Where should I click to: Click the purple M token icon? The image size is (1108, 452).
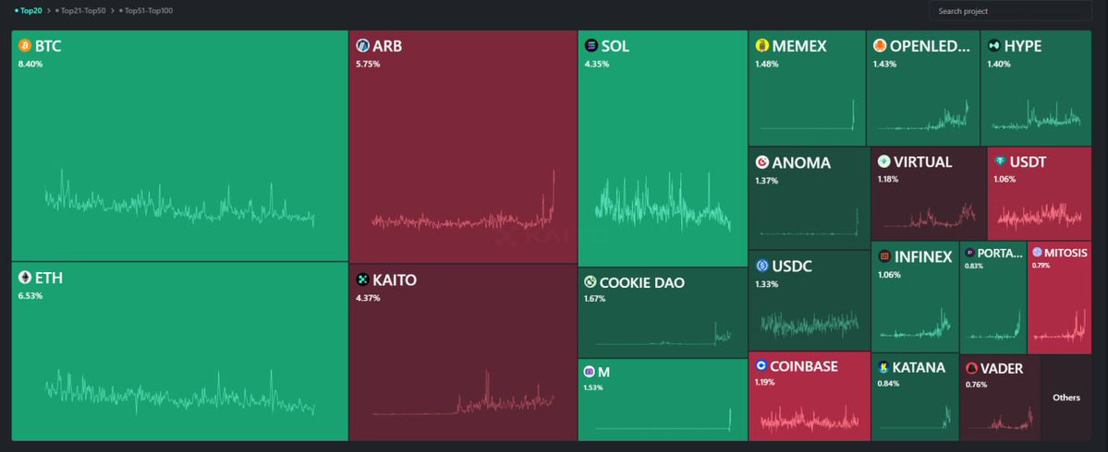click(590, 371)
